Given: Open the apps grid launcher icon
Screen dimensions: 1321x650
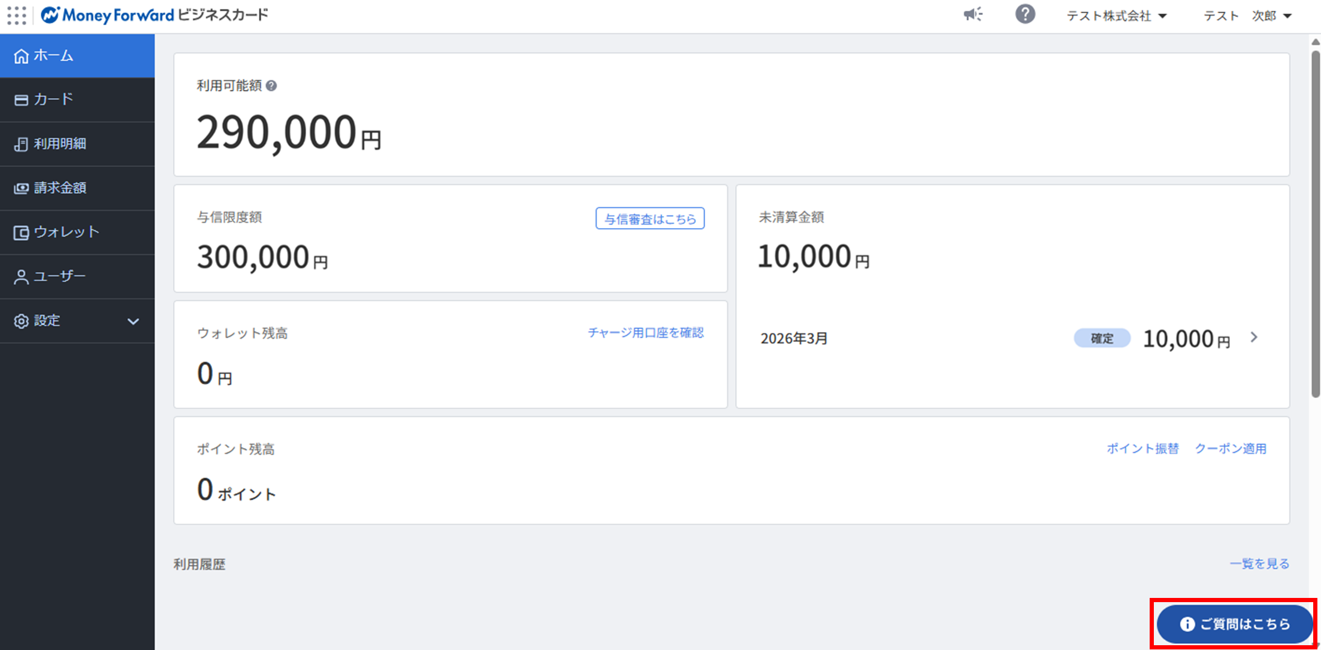Looking at the screenshot, I should tap(17, 15).
